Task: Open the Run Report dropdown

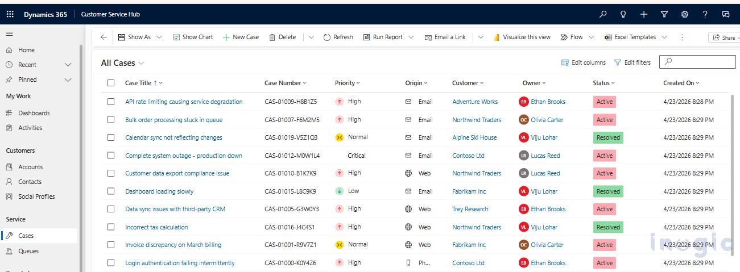Action: click(x=412, y=37)
